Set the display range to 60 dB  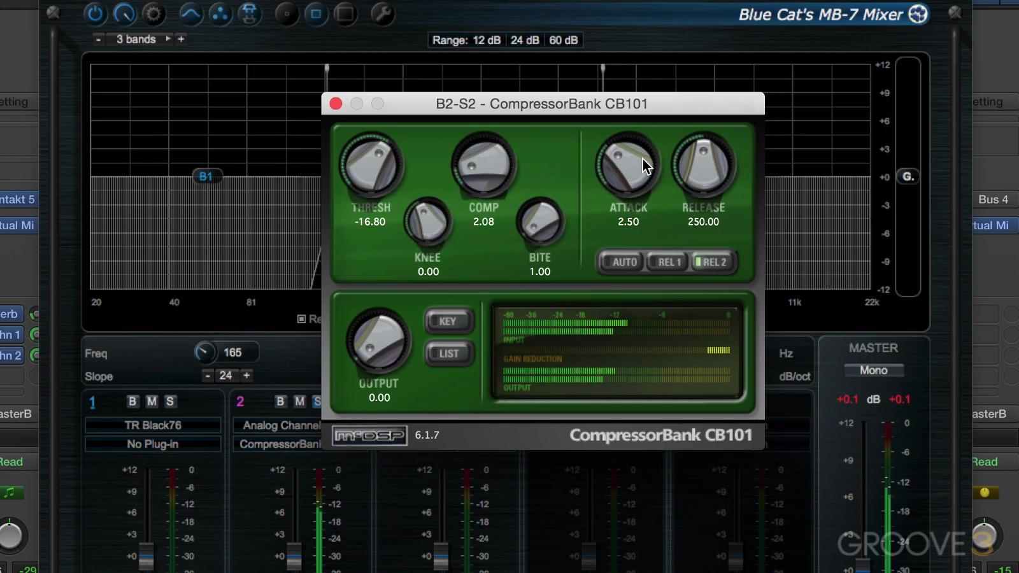[x=564, y=40]
